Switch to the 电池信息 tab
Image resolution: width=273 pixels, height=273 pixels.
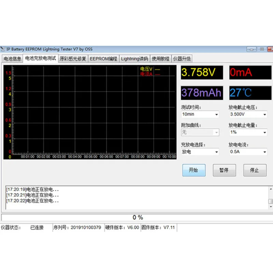12,59
